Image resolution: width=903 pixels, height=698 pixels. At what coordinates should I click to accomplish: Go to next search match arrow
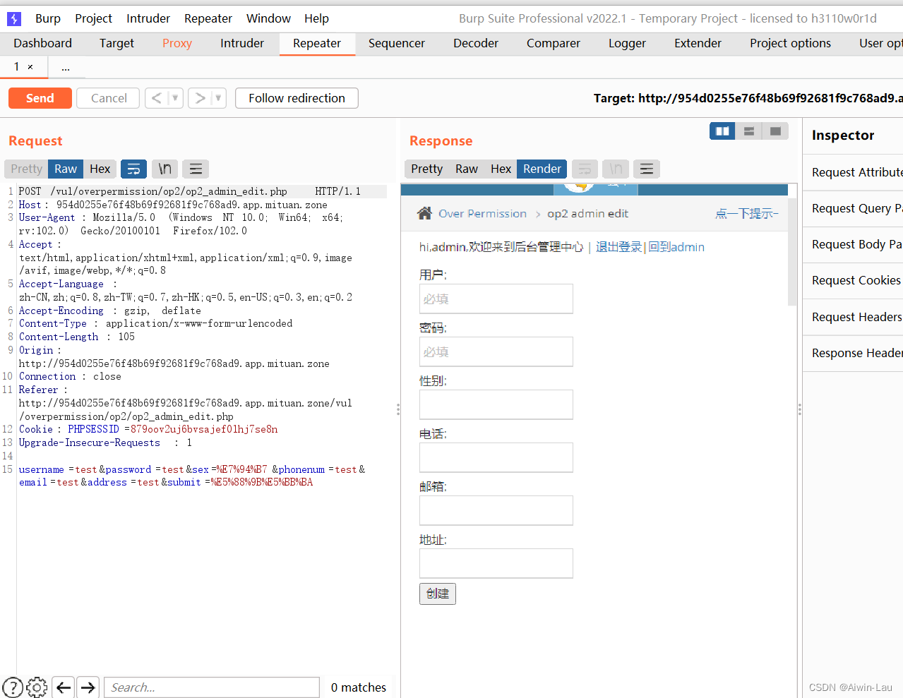(x=88, y=687)
